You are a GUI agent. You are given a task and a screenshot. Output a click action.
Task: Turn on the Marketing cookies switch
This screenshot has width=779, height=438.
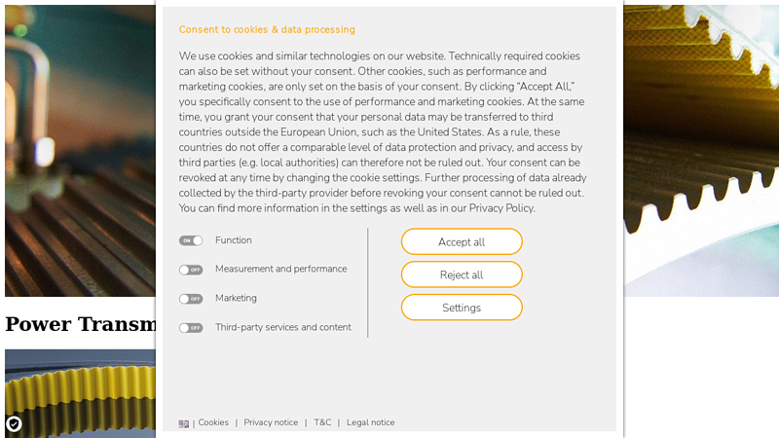[191, 299]
